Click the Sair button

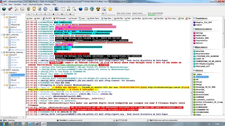point(188,18)
